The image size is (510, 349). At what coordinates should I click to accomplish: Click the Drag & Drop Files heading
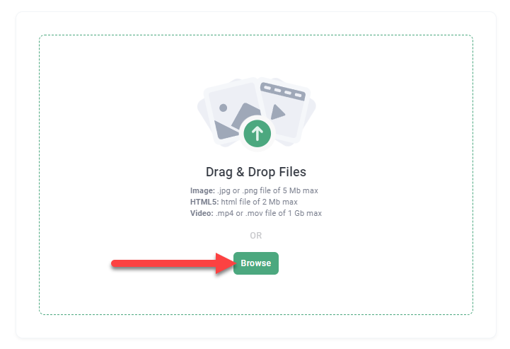[x=255, y=172]
